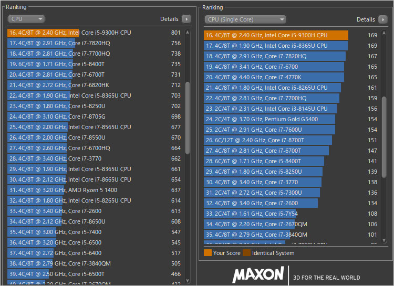Select single core row 30 Core i7-3770
Viewport: 394px width, 286px height.
click(x=291, y=182)
